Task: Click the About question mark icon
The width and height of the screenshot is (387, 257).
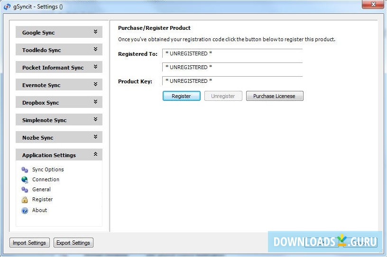Action: (x=25, y=211)
